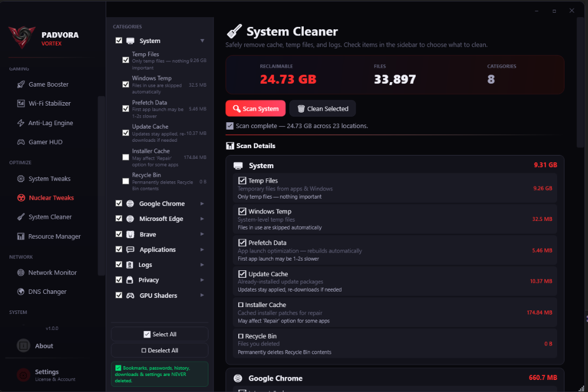Collapse the System category arrow
The width and height of the screenshot is (588, 392).
202,41
